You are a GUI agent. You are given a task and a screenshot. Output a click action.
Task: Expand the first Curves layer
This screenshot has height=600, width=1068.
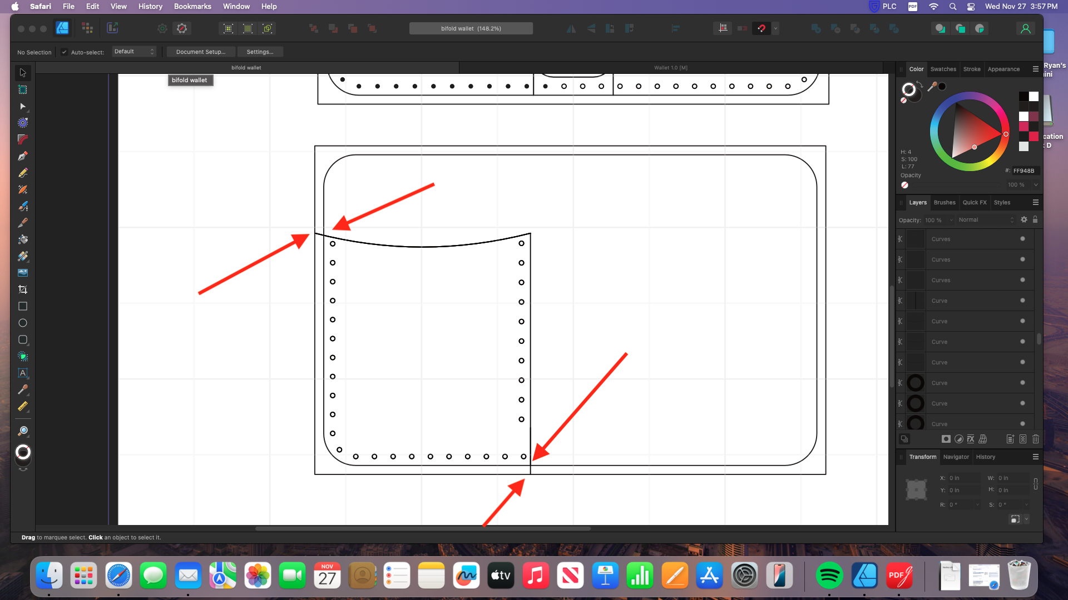click(900, 239)
